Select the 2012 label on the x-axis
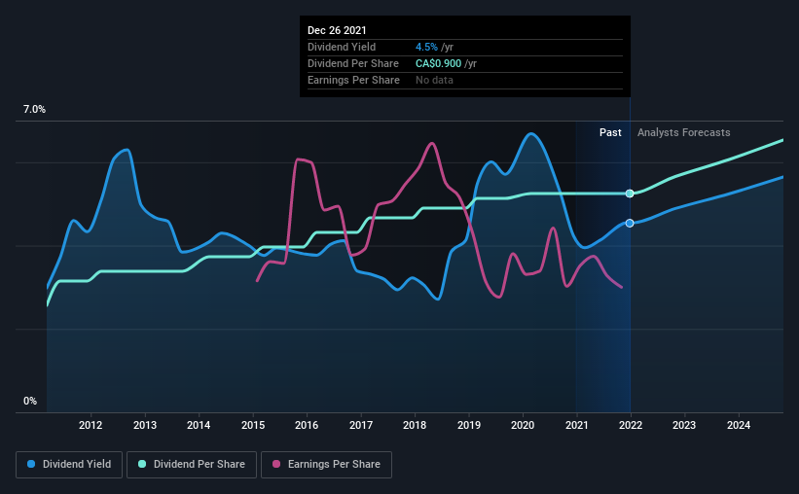 coord(91,425)
